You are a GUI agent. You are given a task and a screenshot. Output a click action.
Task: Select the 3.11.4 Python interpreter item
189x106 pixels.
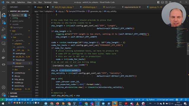[165, 100]
